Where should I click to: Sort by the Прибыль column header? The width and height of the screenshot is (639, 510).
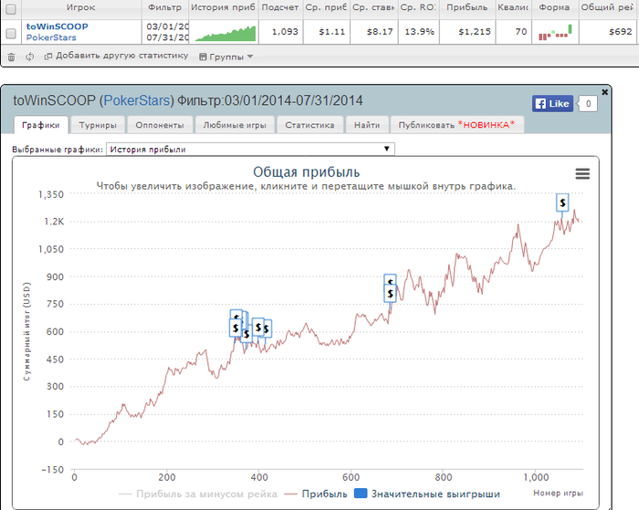(x=467, y=7)
